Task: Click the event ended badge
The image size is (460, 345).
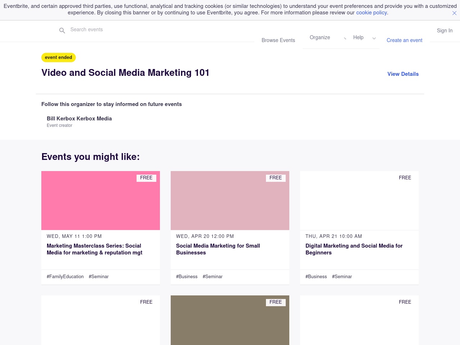Action: point(59,57)
